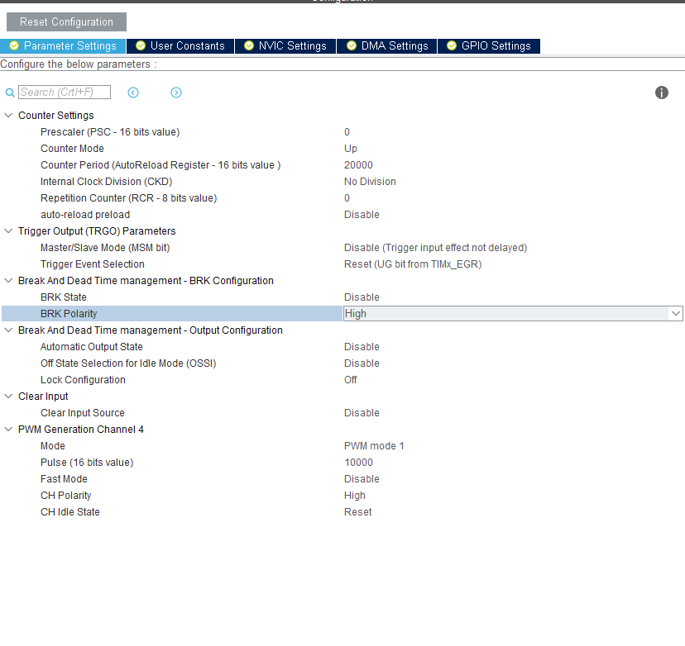Collapse PWM Generation Channel 4 section
Image resolution: width=685 pixels, height=646 pixels.
point(9,430)
